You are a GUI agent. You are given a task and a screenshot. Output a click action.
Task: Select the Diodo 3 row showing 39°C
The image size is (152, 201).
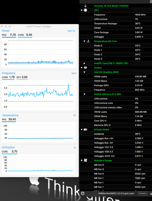(x=116, y=59)
